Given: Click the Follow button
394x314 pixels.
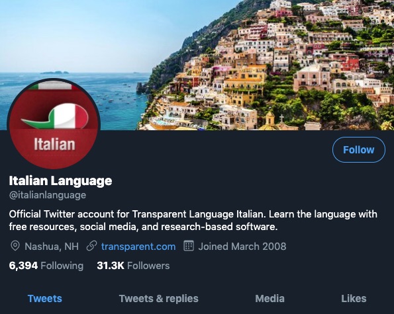Looking at the screenshot, I should pyautogui.click(x=358, y=149).
